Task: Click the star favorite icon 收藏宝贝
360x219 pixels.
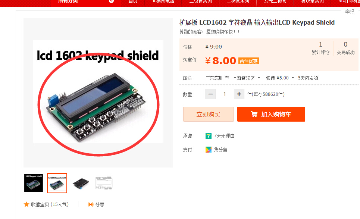Action: [26, 204]
